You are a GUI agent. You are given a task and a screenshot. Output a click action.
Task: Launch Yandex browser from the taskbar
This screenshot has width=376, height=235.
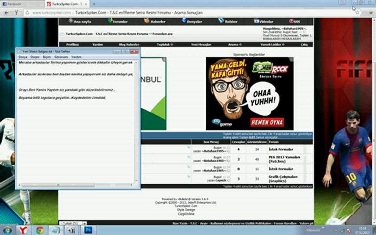(23, 230)
